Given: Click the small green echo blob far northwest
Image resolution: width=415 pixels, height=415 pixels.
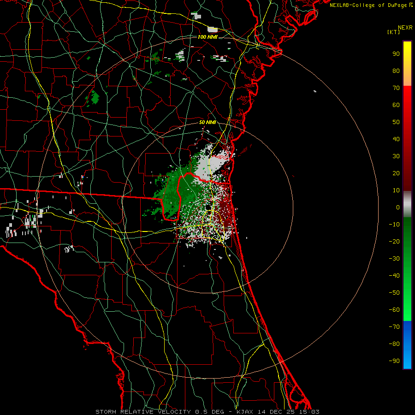Looking at the screenshot, I should click(x=95, y=97).
